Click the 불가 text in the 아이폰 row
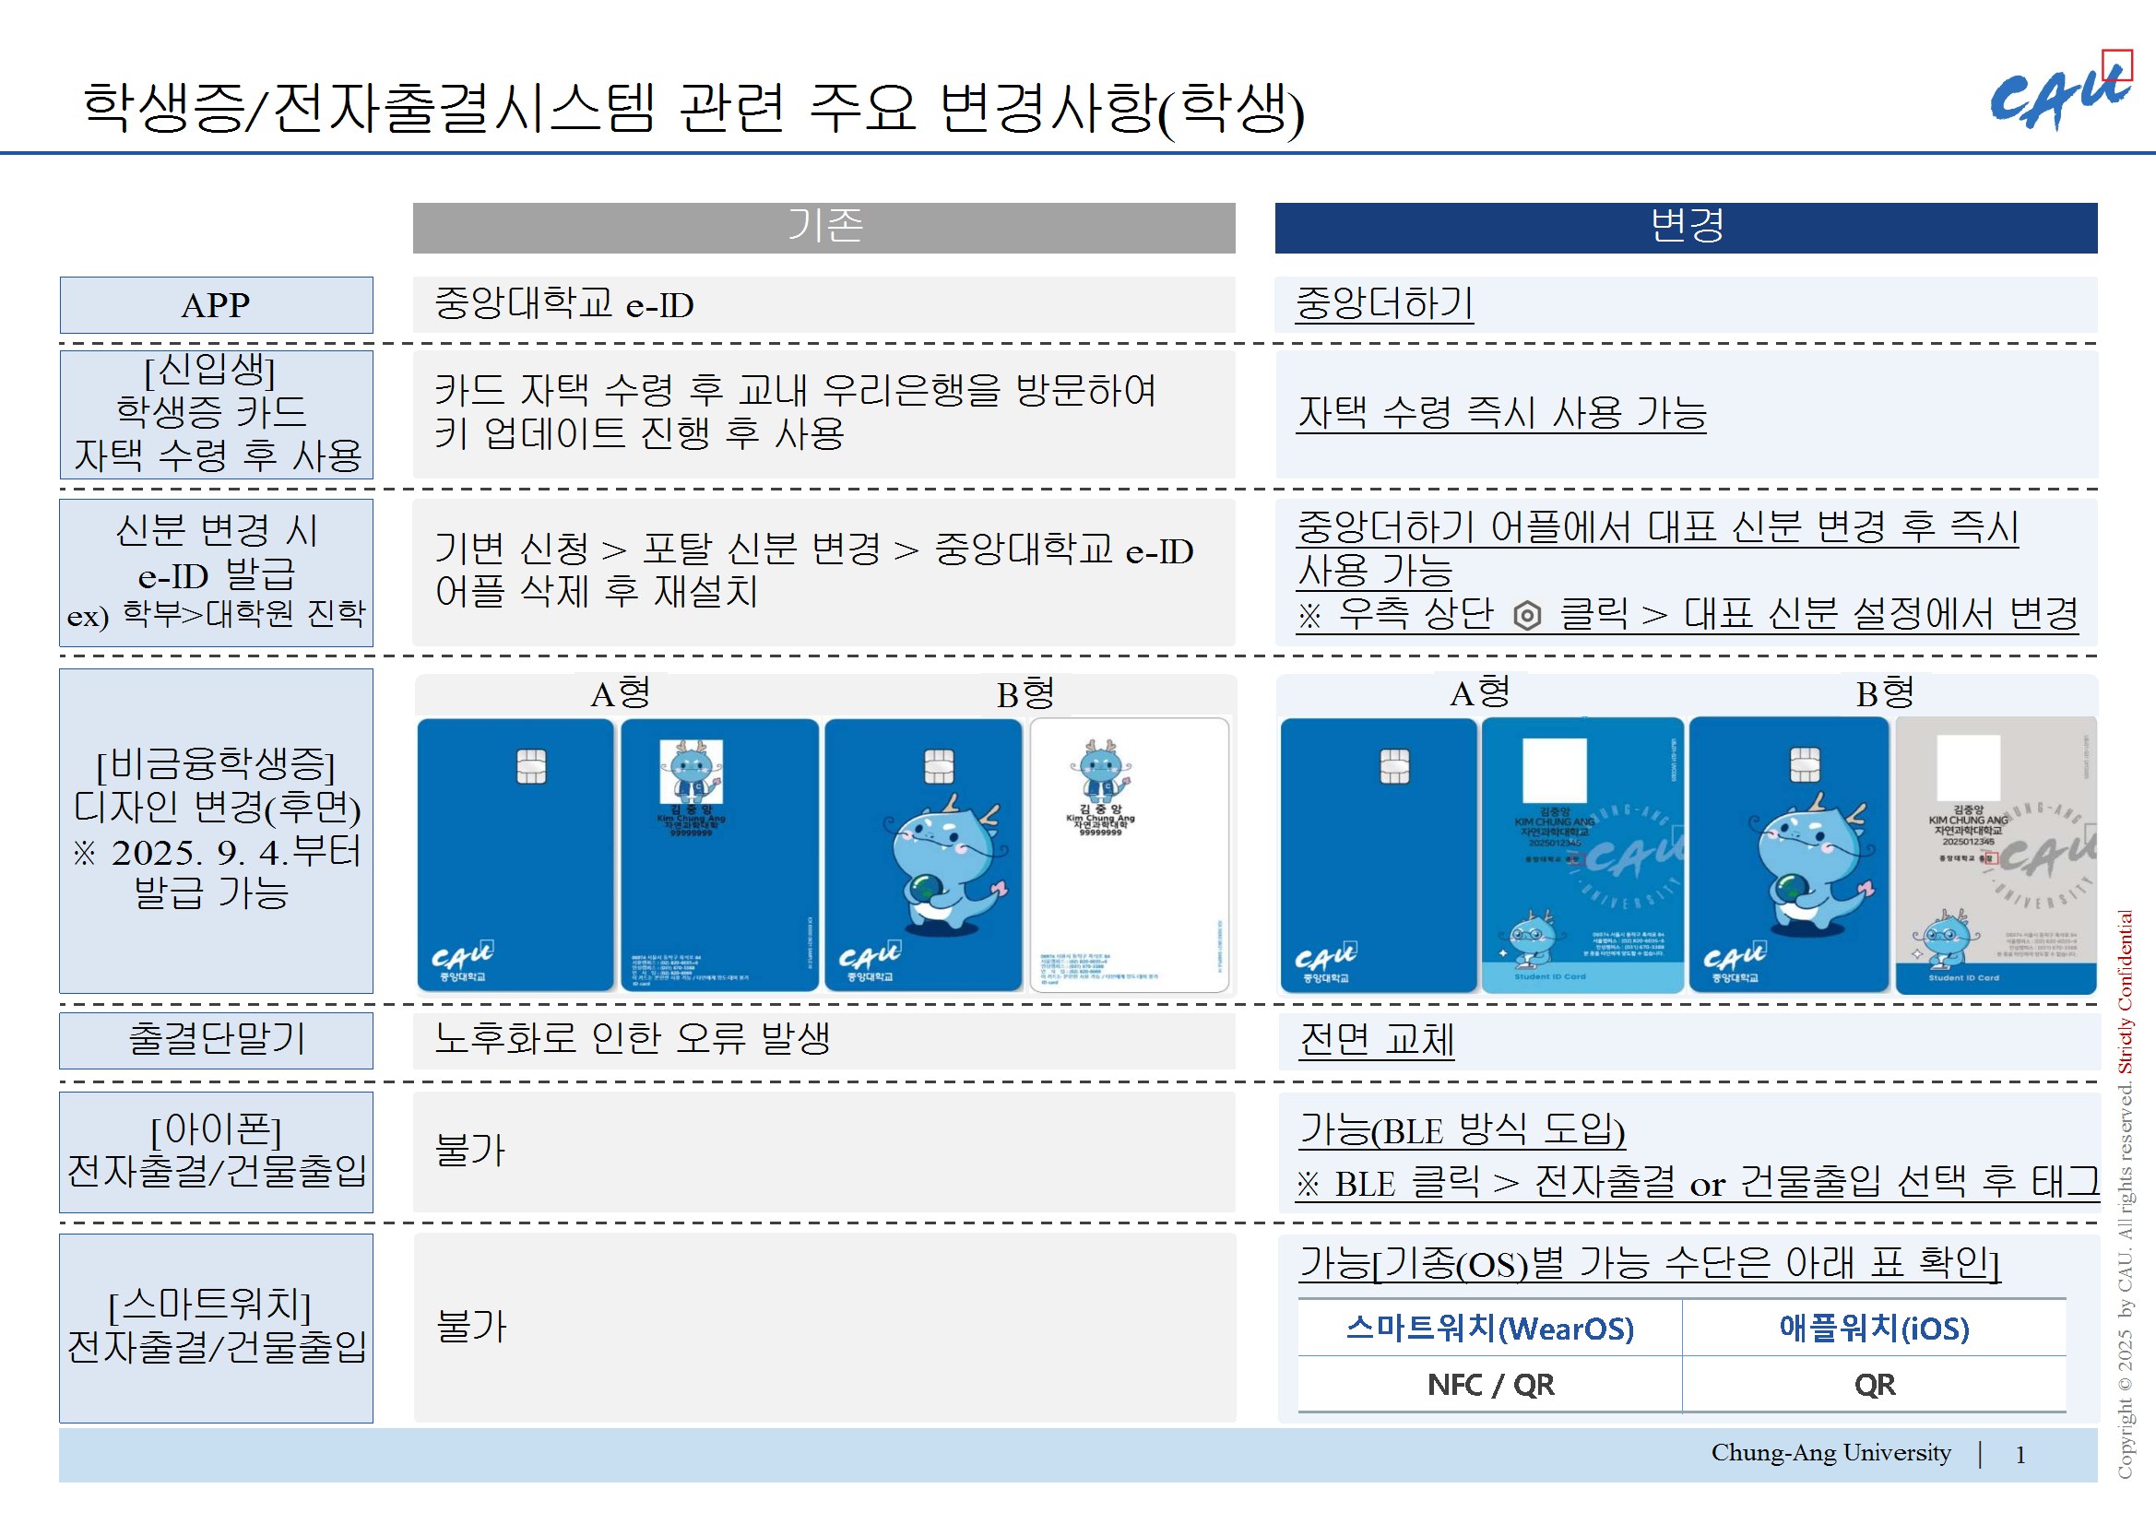2156x1524 pixels. [x=470, y=1151]
